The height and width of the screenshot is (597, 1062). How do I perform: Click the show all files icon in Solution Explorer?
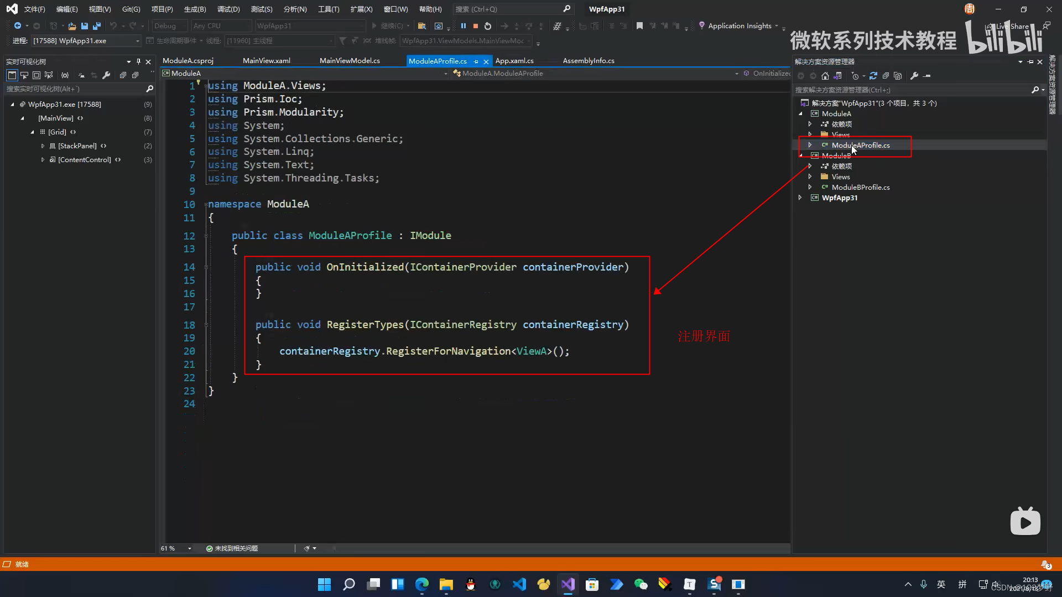coord(898,76)
